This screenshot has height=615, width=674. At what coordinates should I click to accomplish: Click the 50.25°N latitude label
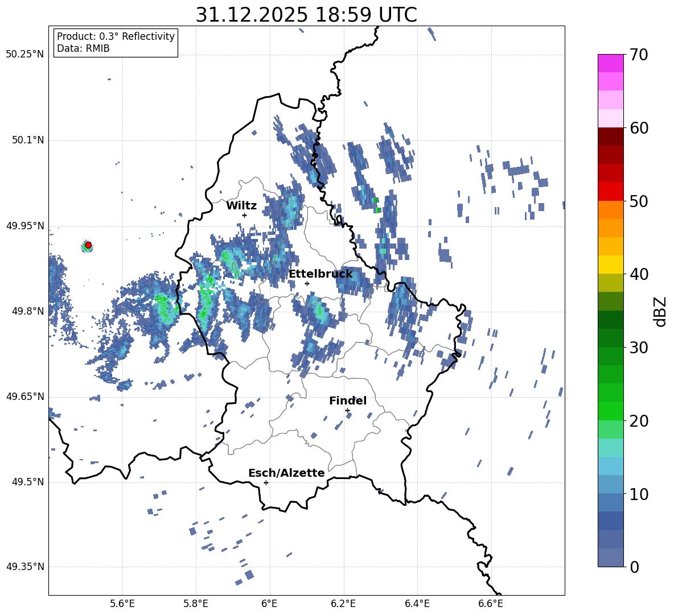(25, 55)
